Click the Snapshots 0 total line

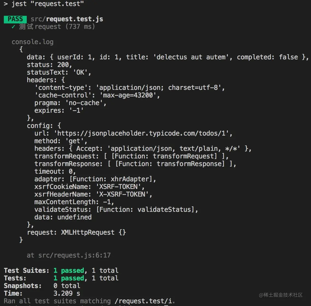coord(42,286)
